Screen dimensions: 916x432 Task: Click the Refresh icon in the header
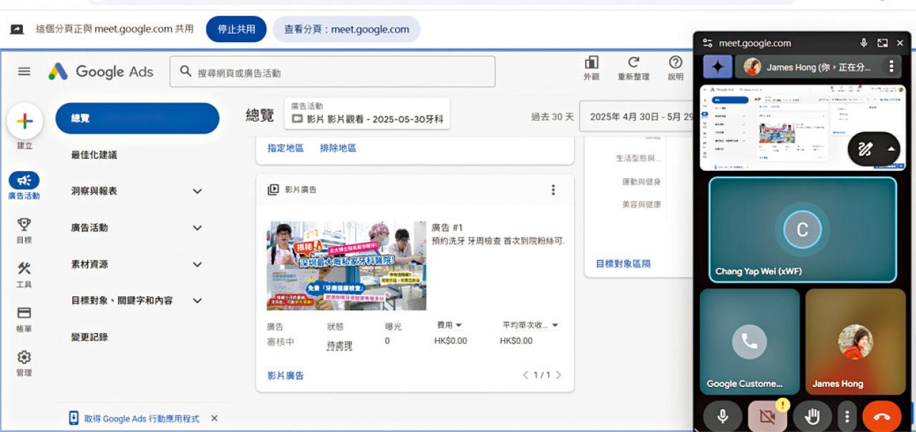633,63
